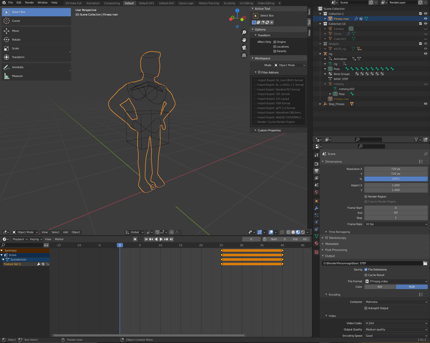Expand the Time Remapping section
430x343 pixels.
click(x=339, y=232)
